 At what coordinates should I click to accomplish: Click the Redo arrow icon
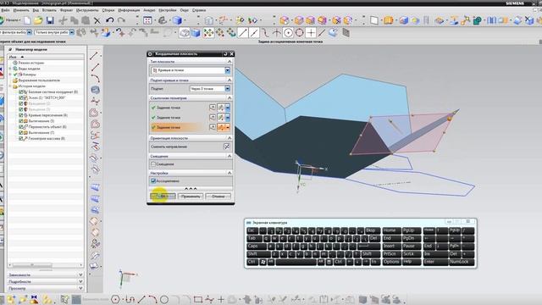121,20
